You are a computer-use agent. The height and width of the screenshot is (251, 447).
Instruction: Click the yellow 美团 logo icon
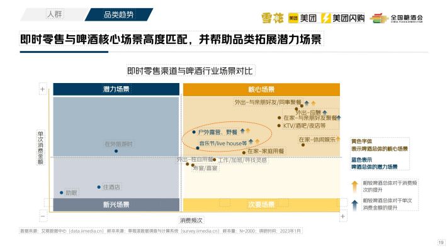pos(293,18)
